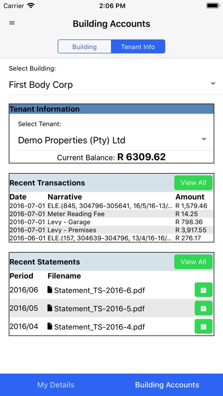The image size is (223, 396).
Task: Select the ELE.(845, 304796-305641 transaction
Action: pyautogui.click(x=111, y=206)
